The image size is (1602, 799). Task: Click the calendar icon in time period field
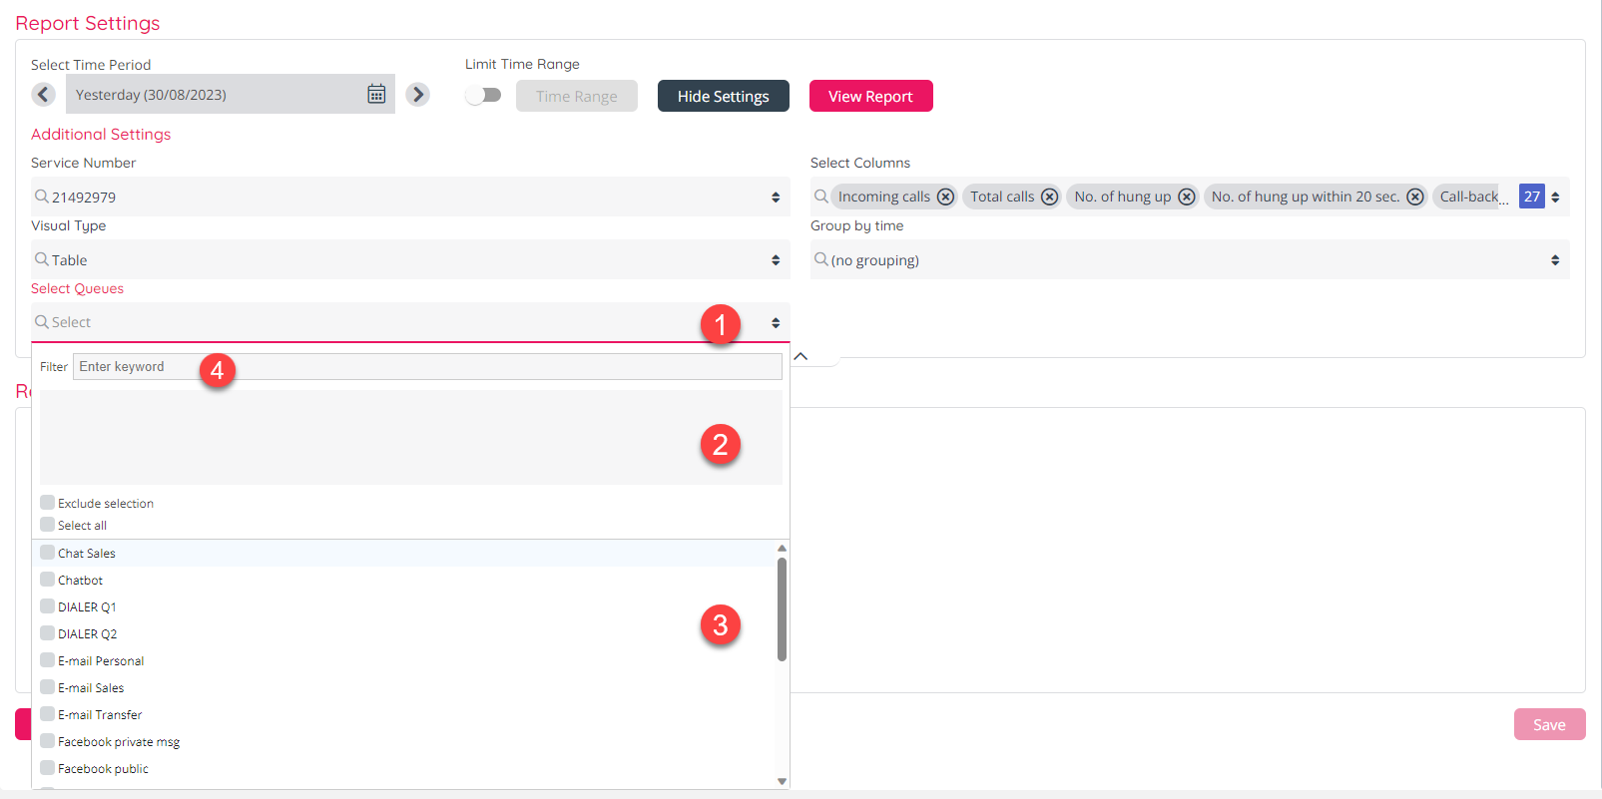[x=376, y=94]
